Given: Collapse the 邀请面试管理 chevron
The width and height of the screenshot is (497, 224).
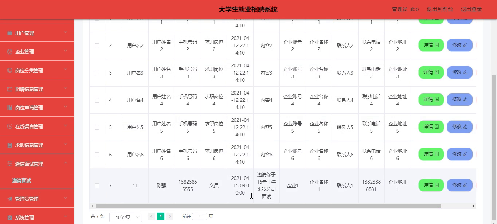Looking at the screenshot, I should pyautogui.click(x=66, y=164).
